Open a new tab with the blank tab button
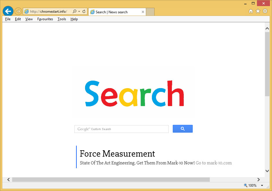The height and width of the screenshot is (191, 272). [x=150, y=12]
